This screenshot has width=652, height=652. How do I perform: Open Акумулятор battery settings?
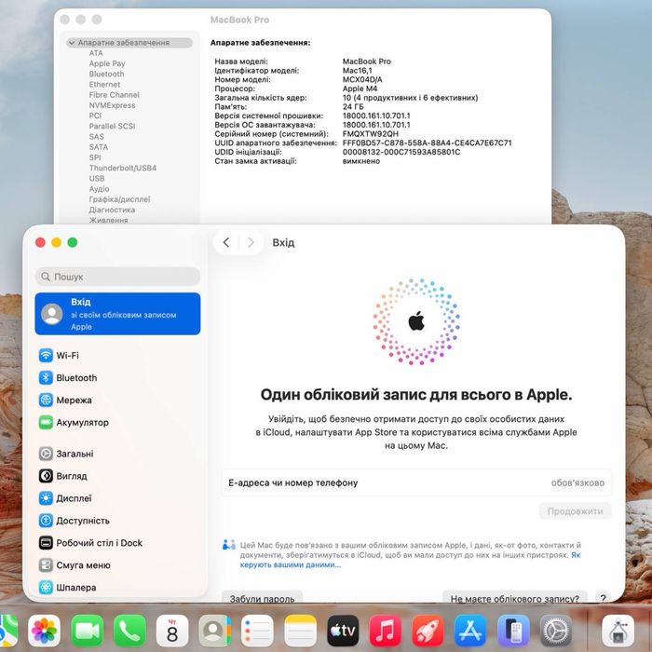pyautogui.click(x=117, y=423)
